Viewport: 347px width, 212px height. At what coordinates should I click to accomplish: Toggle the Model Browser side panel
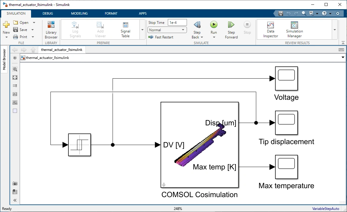[x=4, y=60]
